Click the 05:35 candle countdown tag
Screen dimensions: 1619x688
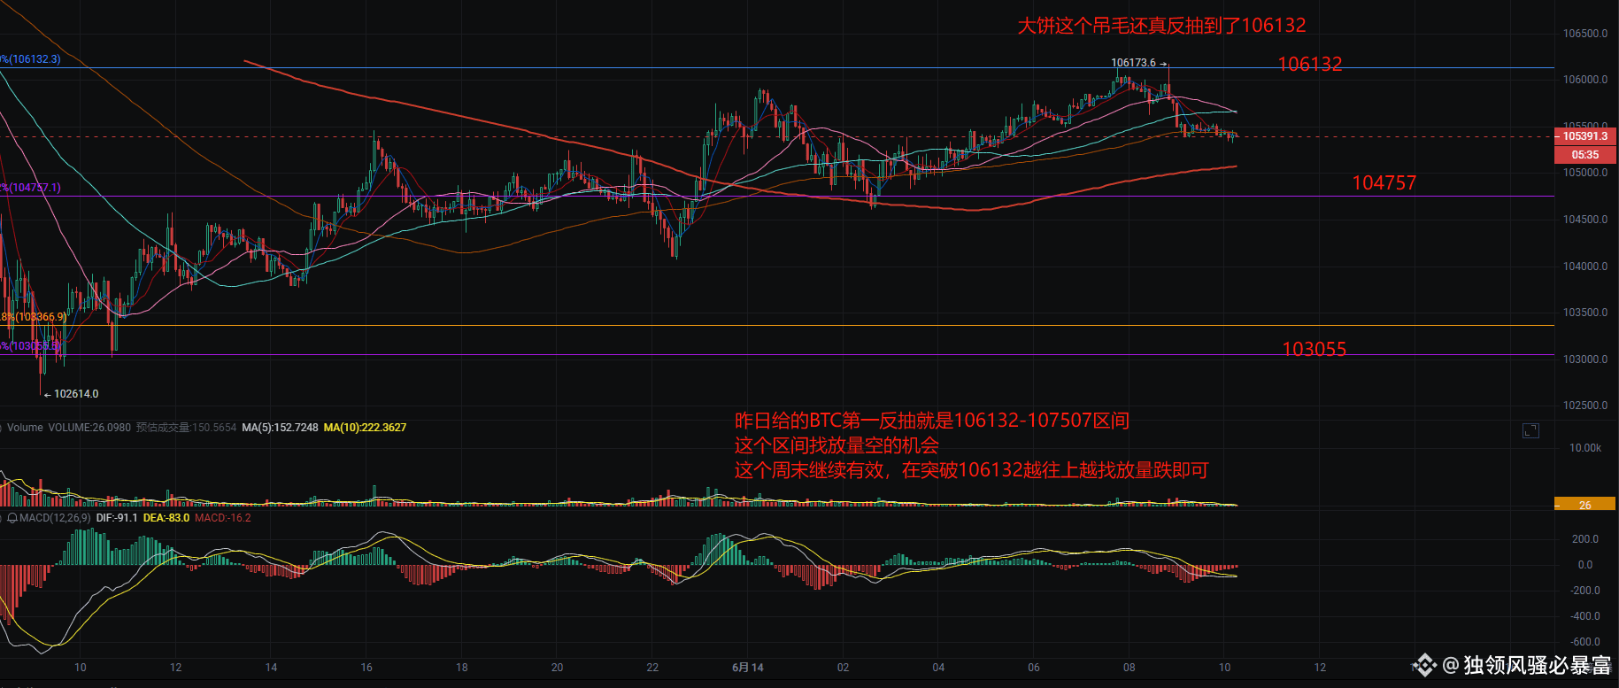(1585, 154)
